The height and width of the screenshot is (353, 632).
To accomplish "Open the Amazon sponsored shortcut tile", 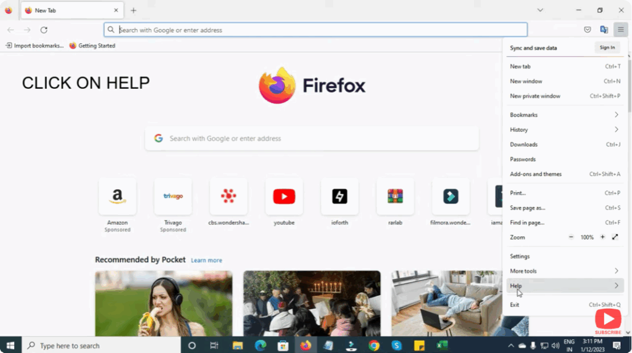I will click(x=117, y=197).
